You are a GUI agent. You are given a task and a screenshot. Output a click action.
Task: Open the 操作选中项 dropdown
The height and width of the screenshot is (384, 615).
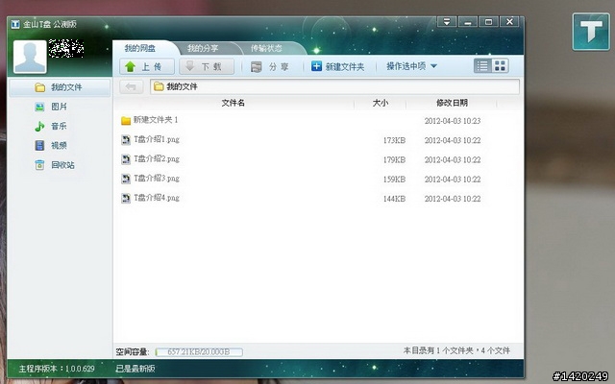411,66
